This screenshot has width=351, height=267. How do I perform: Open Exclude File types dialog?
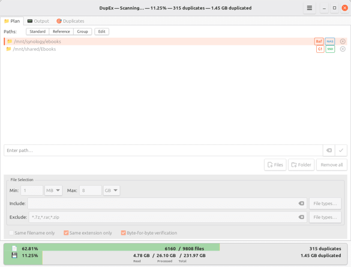(x=325, y=217)
